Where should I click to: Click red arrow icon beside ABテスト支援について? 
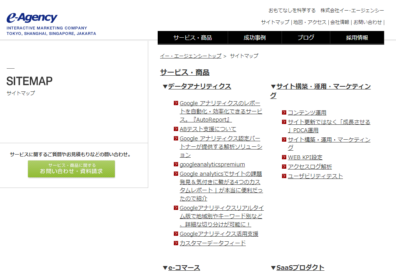click(x=176, y=129)
